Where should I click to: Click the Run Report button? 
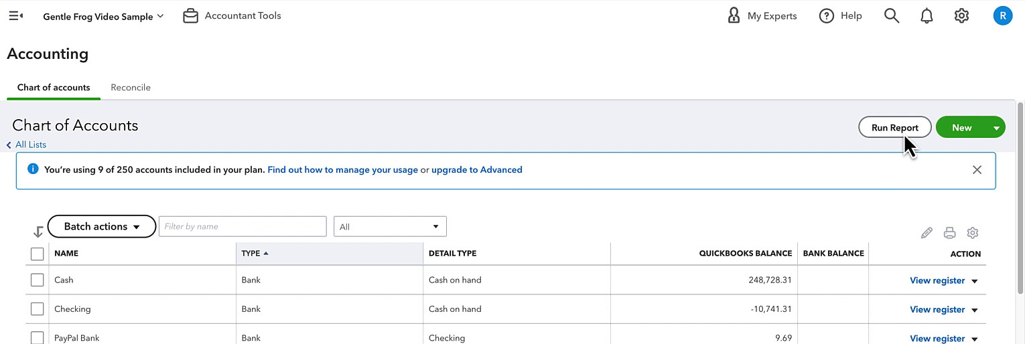895,128
